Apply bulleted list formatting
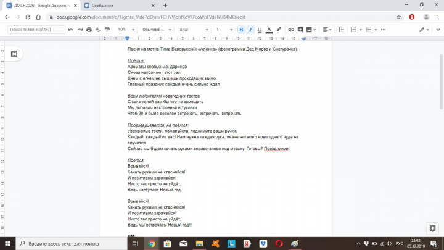Viewport: 444px width, 250px height. point(368,30)
